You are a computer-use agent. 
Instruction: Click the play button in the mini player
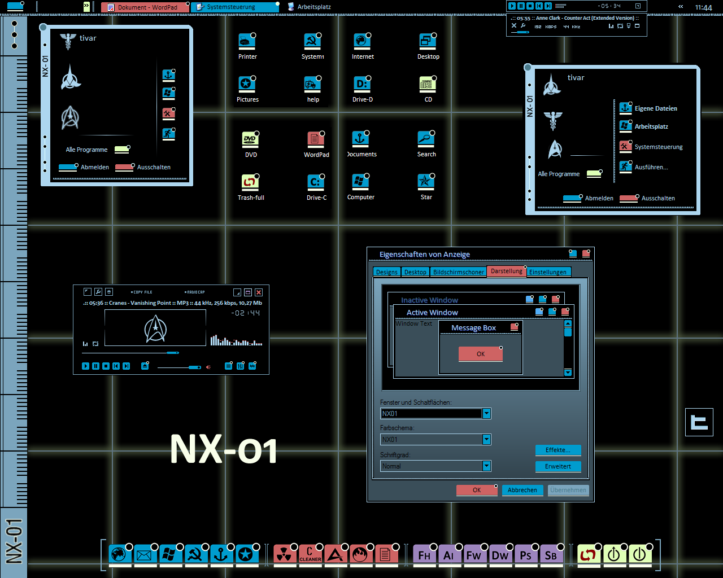(512, 6)
